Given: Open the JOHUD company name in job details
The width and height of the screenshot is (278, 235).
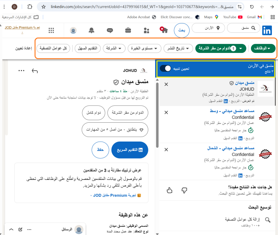Looking at the screenshot, I should click(x=130, y=71).
